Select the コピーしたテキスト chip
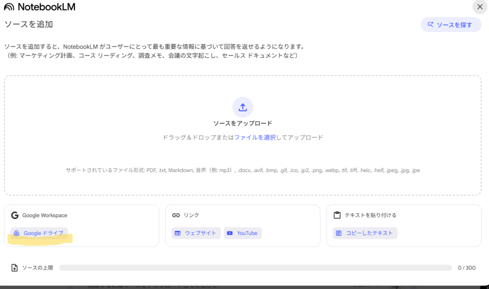The height and width of the screenshot is (289, 489). (x=365, y=233)
